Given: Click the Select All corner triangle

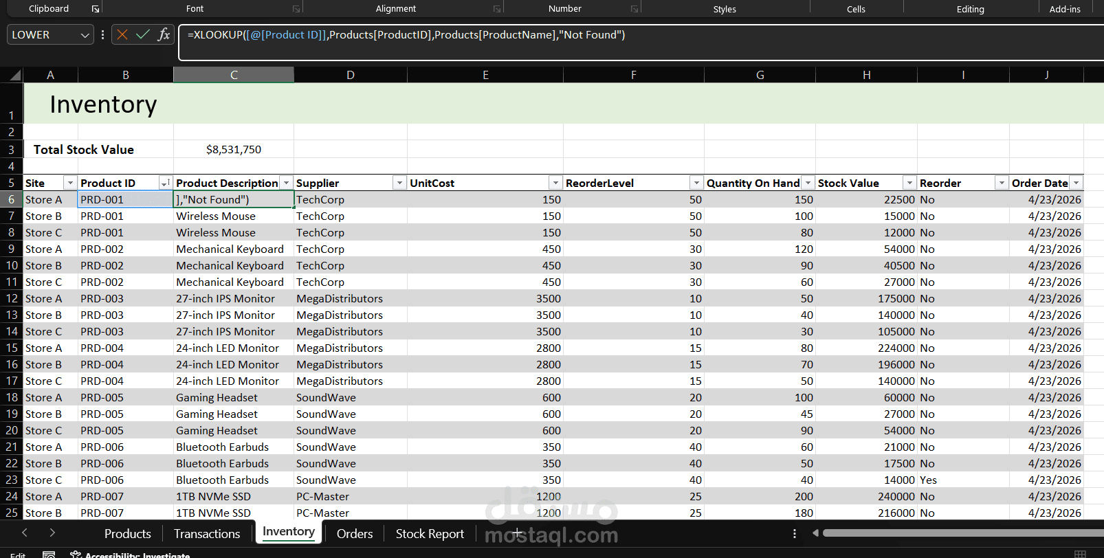Looking at the screenshot, I should pyautogui.click(x=14, y=75).
